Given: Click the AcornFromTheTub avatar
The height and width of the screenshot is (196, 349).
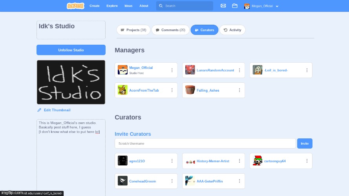Looking at the screenshot, I should pyautogui.click(x=122, y=90).
